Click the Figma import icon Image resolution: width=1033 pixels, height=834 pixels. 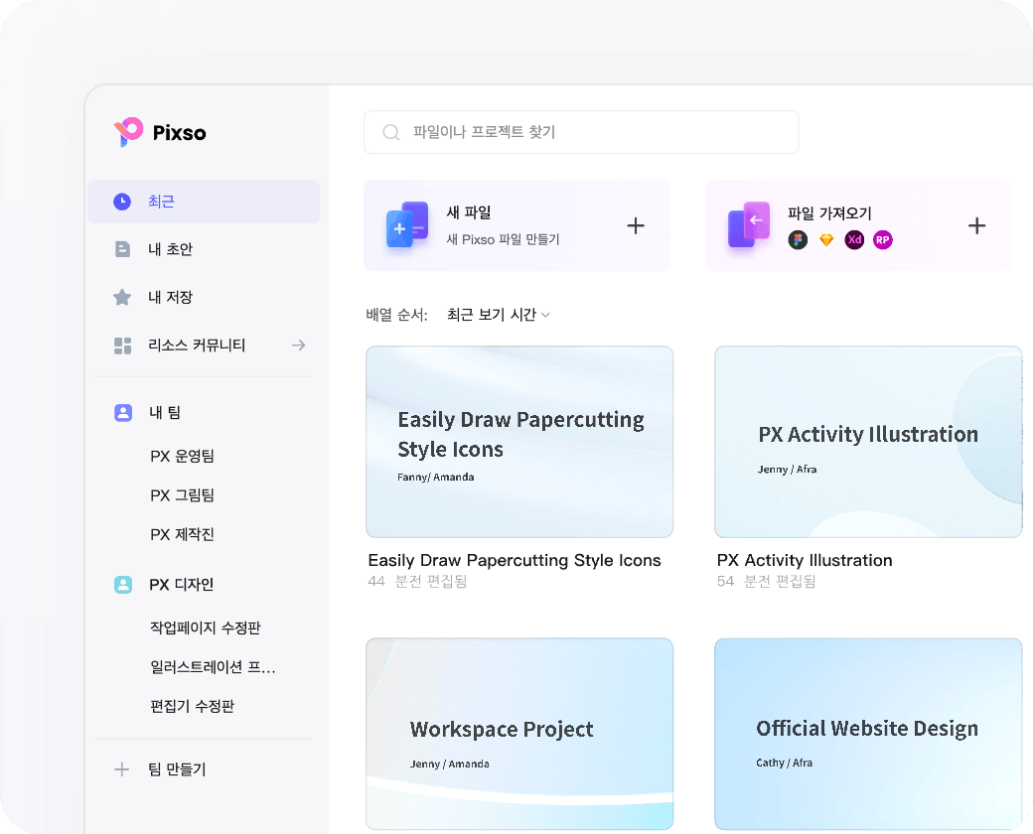(798, 240)
